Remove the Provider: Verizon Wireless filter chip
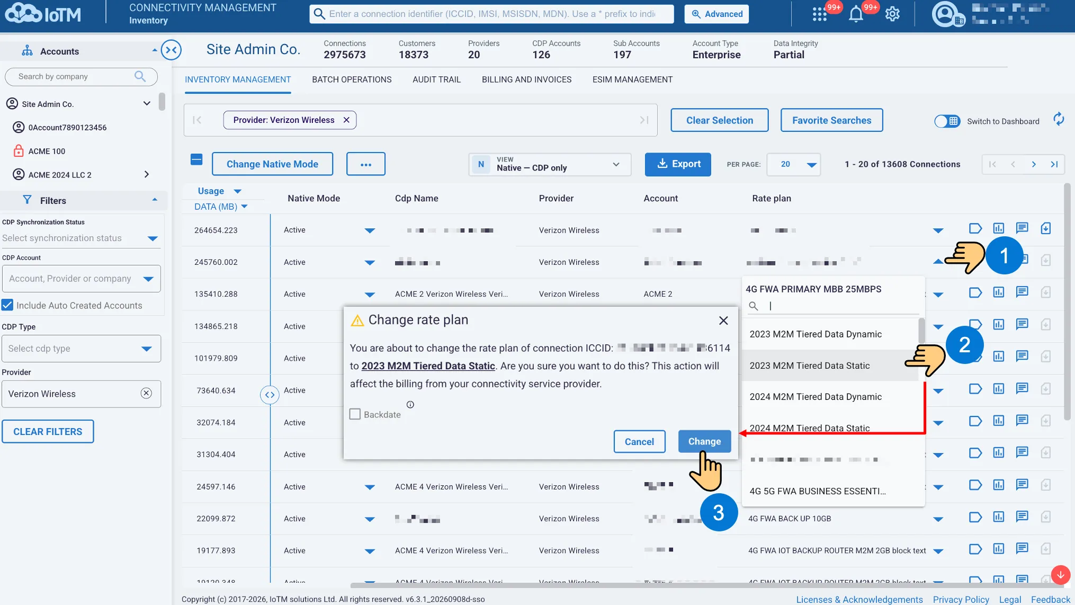Viewport: 1075px width, 605px height. tap(346, 120)
